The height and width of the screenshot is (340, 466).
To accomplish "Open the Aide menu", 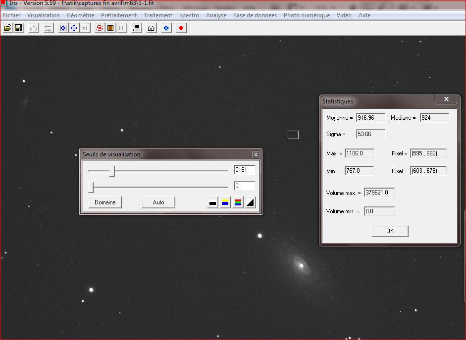I will click(364, 15).
